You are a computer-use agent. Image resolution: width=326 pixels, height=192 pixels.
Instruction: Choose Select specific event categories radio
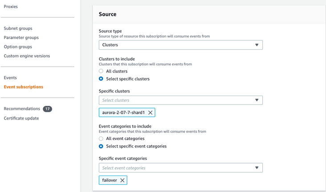101,146
